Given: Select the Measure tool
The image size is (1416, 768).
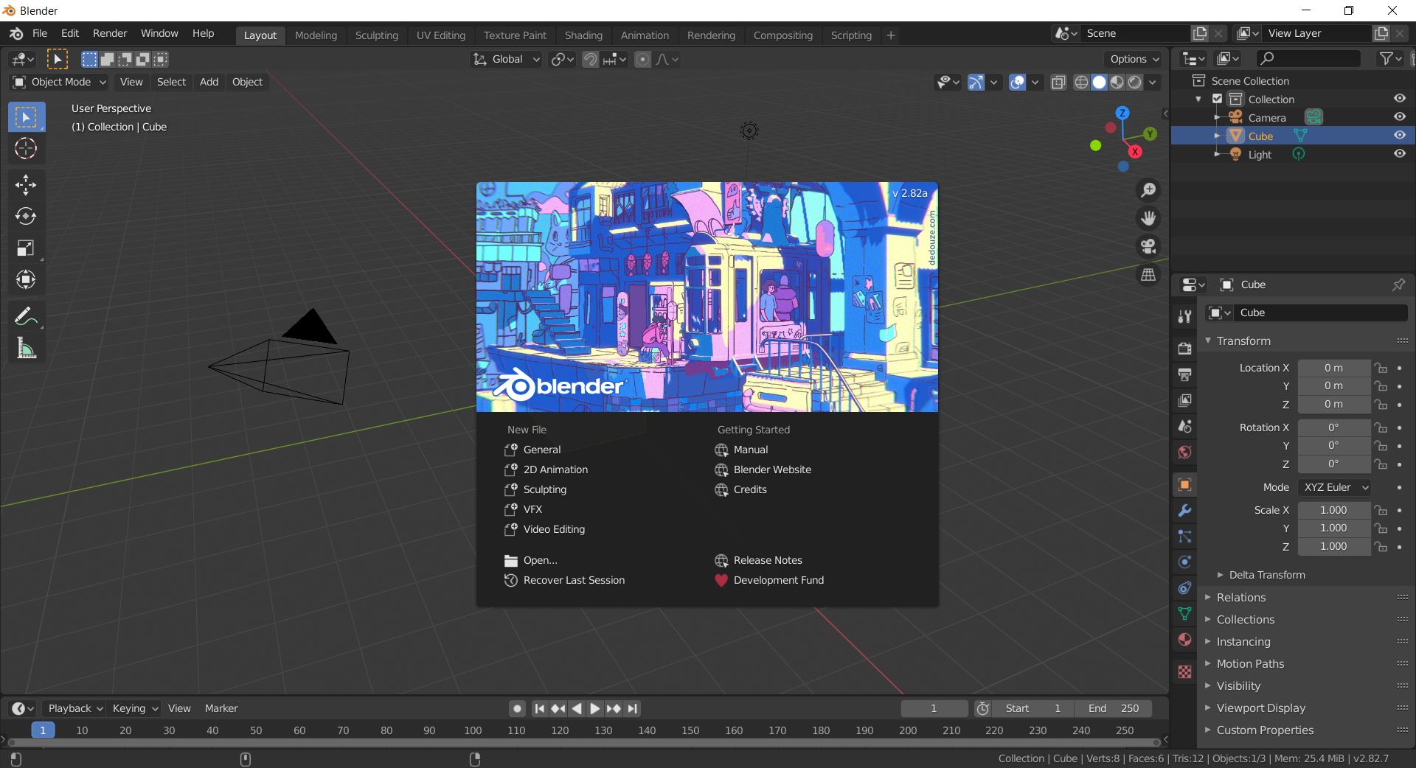Looking at the screenshot, I should coord(26,348).
